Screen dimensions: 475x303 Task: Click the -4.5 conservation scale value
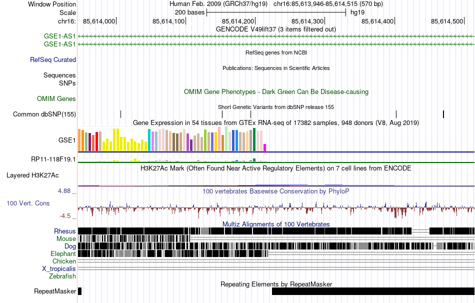click(65, 216)
